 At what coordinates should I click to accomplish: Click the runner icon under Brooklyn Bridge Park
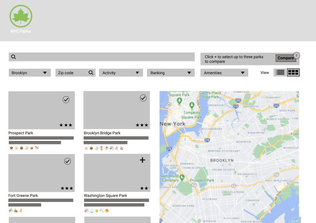coord(117,148)
